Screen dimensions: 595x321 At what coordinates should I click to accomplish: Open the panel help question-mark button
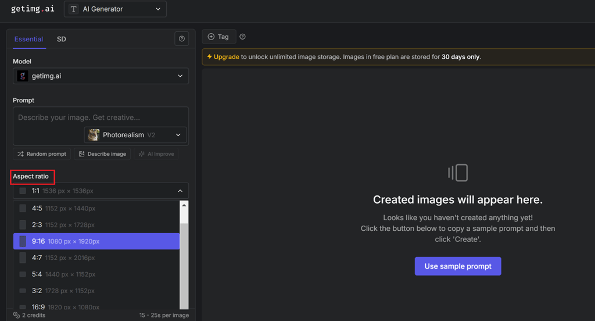click(182, 39)
